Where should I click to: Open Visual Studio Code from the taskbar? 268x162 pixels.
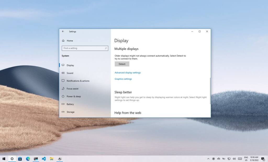tap(43, 159)
